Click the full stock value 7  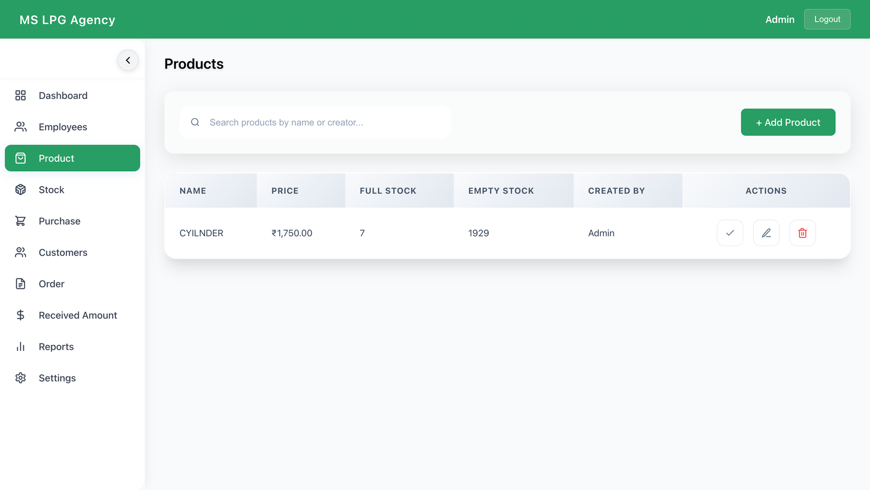[362, 233]
